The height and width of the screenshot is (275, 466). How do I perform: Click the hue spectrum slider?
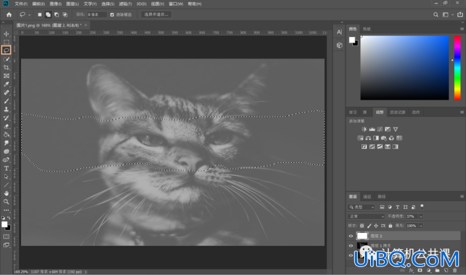[457, 68]
